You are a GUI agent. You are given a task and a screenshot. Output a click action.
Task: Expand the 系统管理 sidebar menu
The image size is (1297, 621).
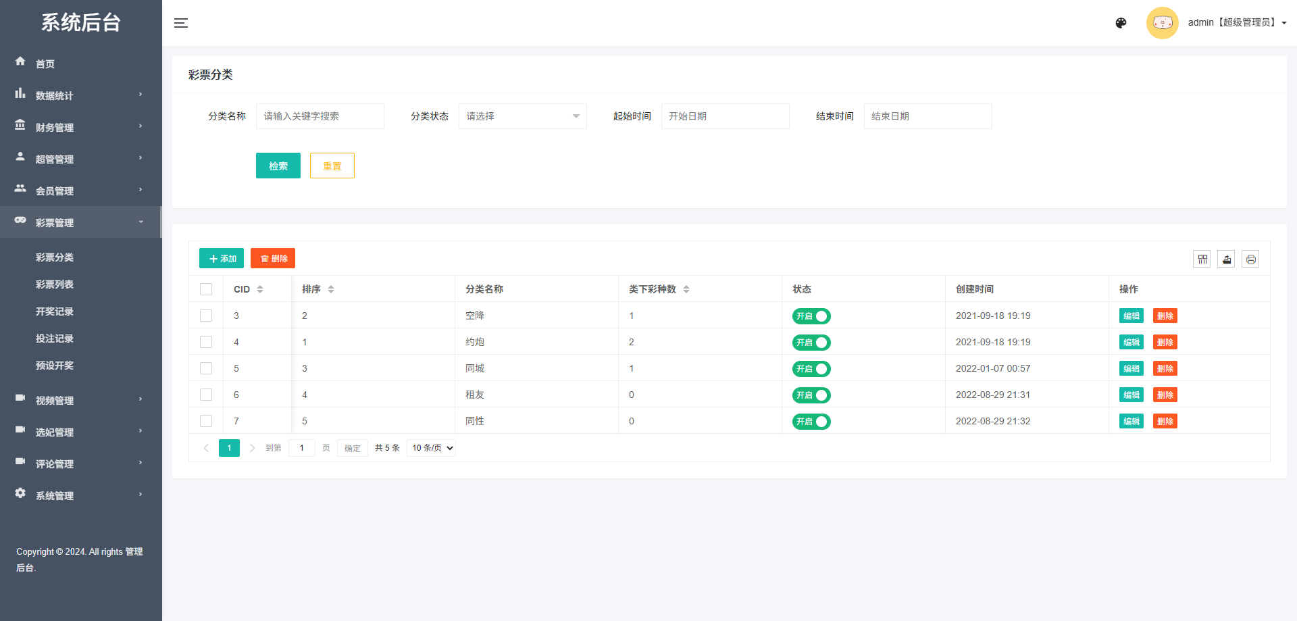click(x=55, y=495)
